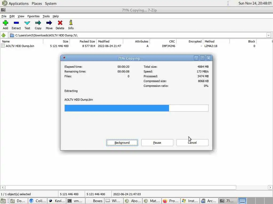The image size is (273, 204).
Task: Click the Background button
Action: coord(122,143)
